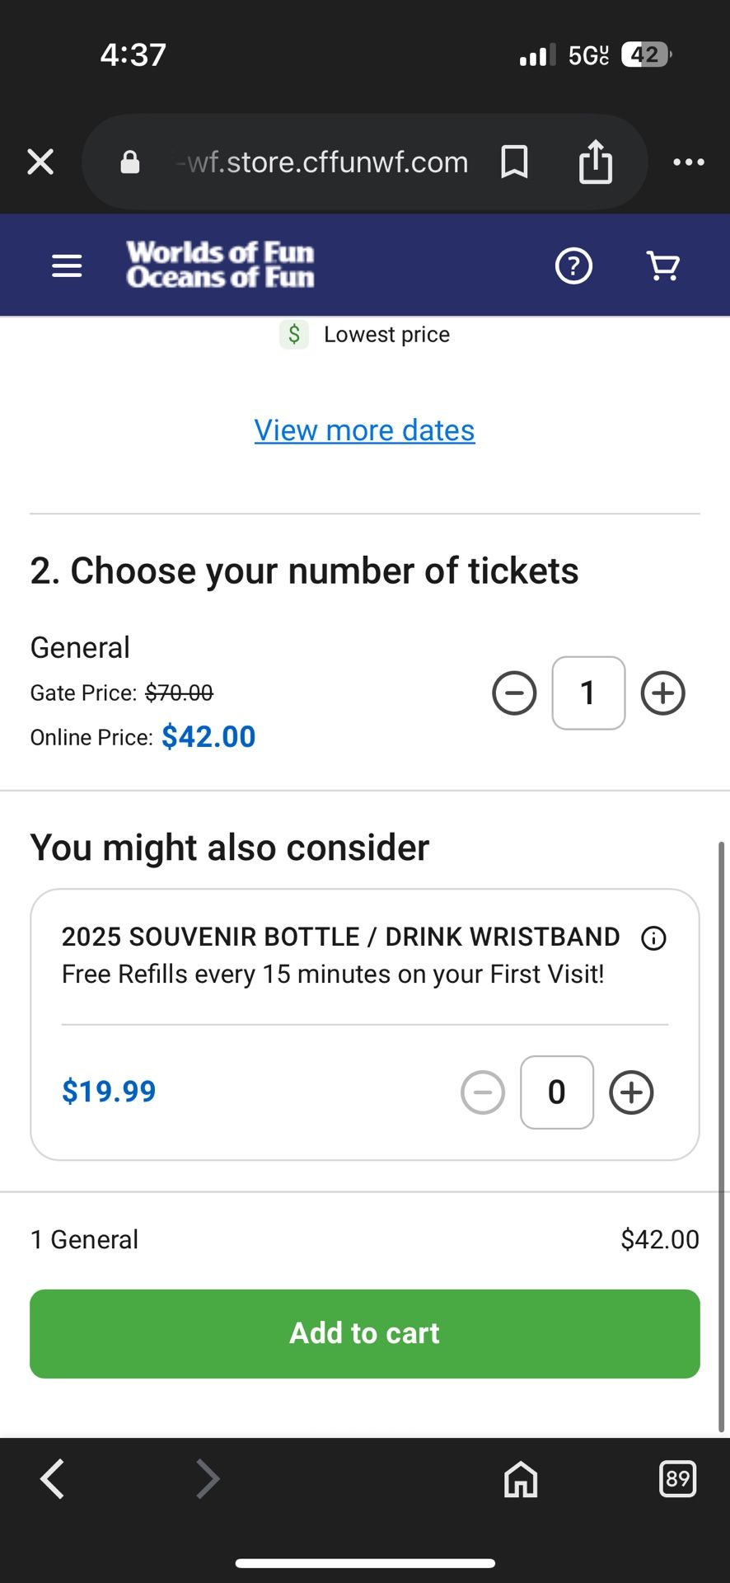730x1583 pixels.
Task: Open the shopping cart icon
Action: pos(663,265)
